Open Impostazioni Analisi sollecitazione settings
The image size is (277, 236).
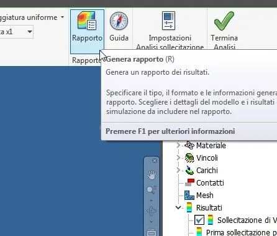[x=168, y=21]
